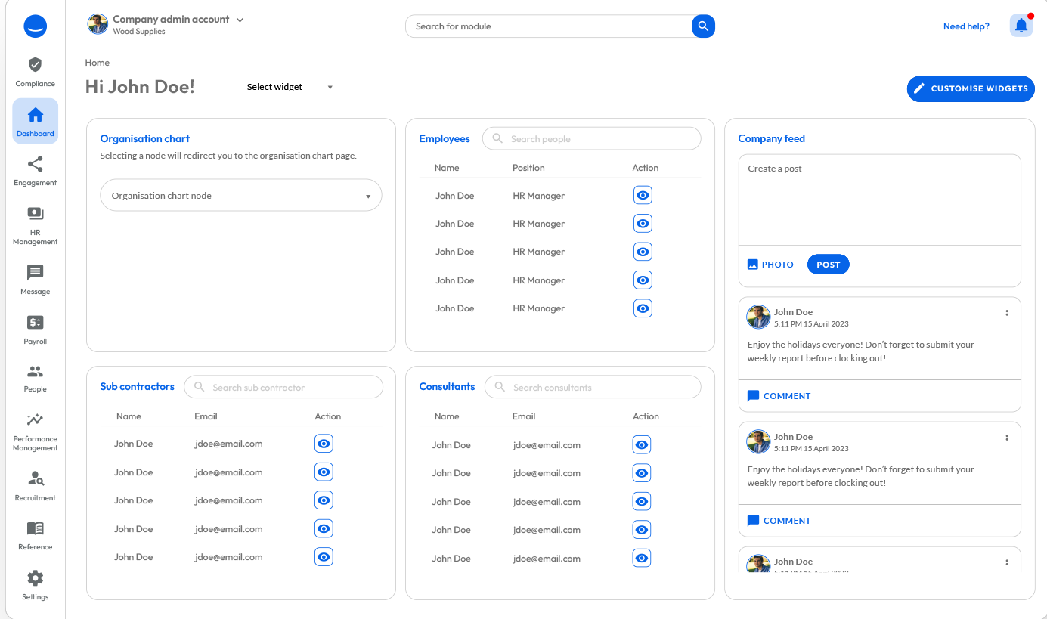1047x619 pixels.
Task: Click the Customise Widgets button
Action: coord(971,88)
